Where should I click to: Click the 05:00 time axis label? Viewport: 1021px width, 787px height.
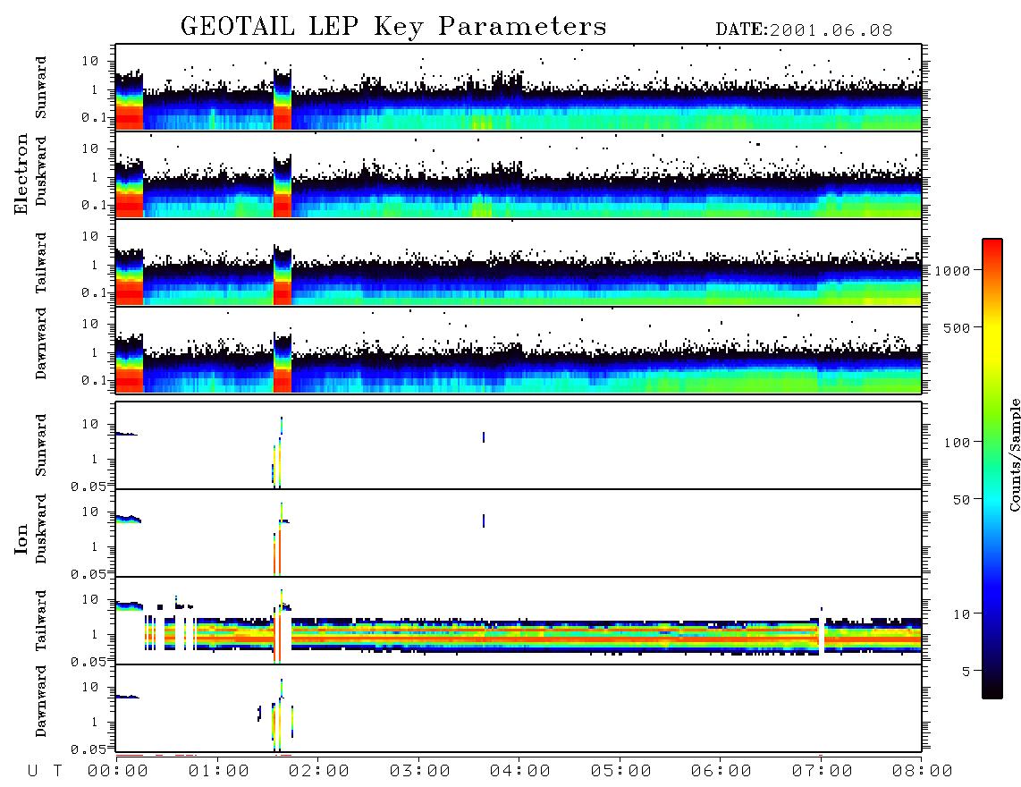[620, 772]
